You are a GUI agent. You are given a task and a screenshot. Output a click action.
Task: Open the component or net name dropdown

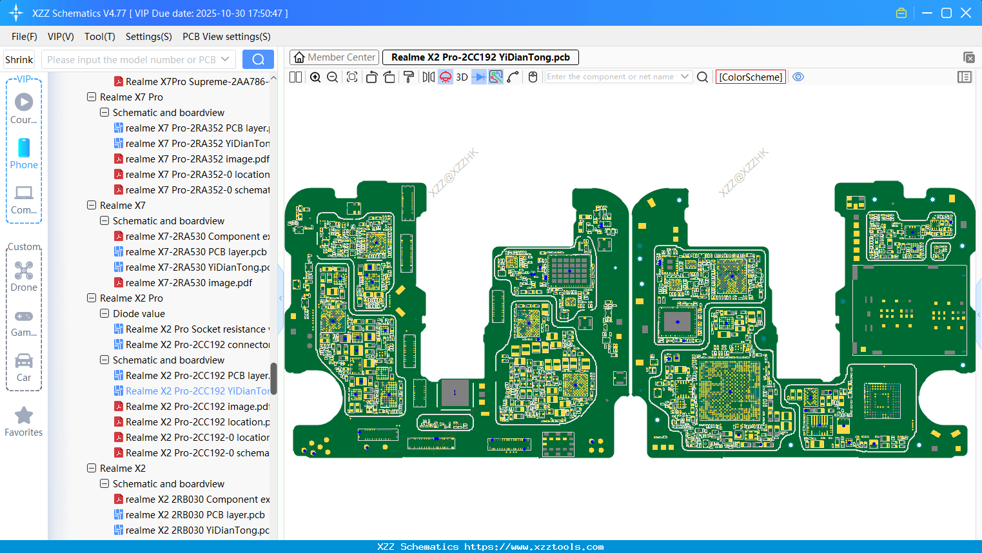click(685, 77)
